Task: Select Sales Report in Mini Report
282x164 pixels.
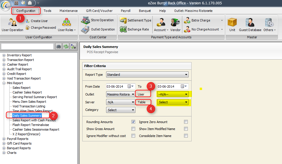Action: point(22,88)
